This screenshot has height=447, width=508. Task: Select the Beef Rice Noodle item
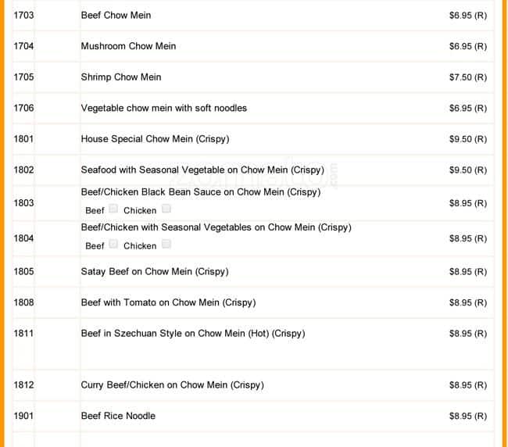pos(118,416)
